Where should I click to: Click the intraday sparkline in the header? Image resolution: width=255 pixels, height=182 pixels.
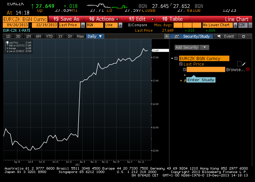coord(107,6)
